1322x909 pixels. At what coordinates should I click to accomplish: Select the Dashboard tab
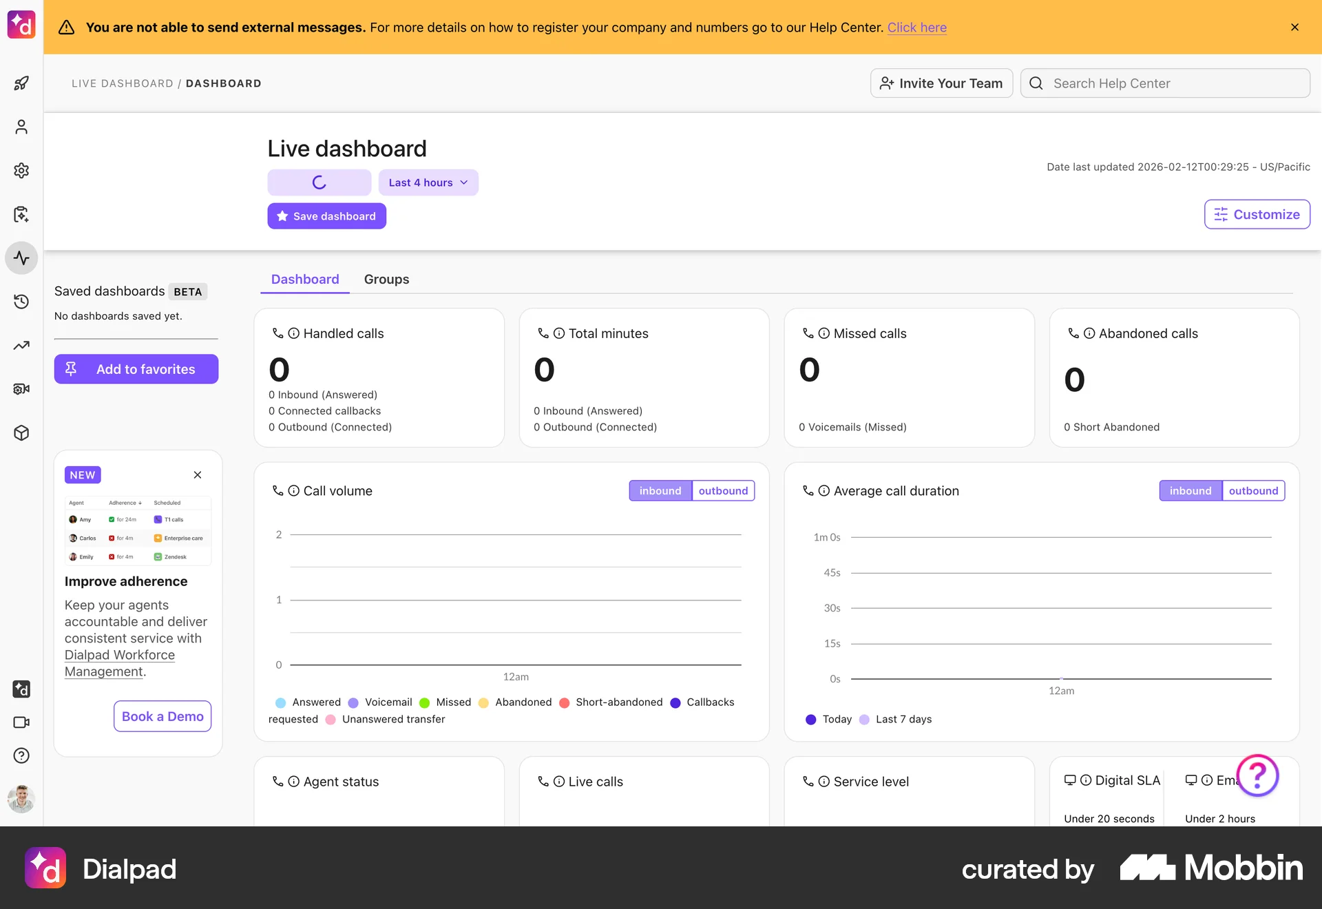304,279
